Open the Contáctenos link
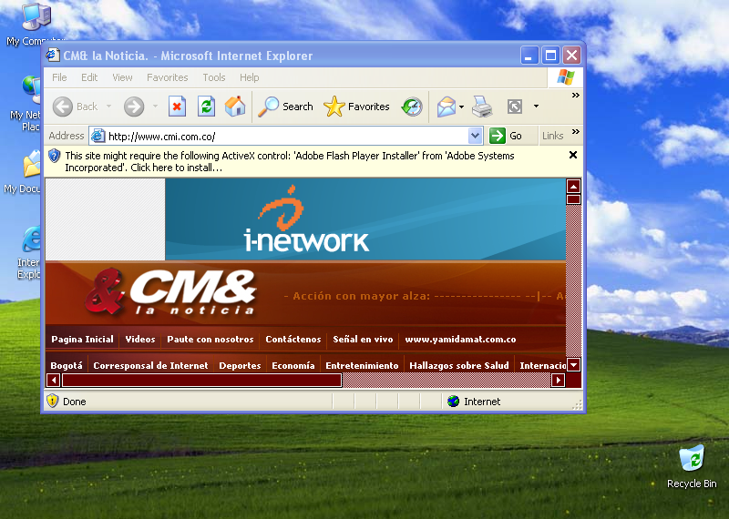Viewport: 729px width, 519px height. [293, 340]
